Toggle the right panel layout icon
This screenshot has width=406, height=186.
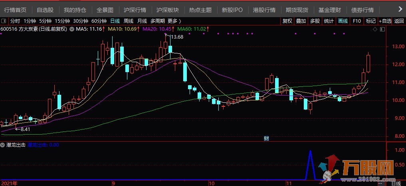pyautogui.click(x=382, y=29)
